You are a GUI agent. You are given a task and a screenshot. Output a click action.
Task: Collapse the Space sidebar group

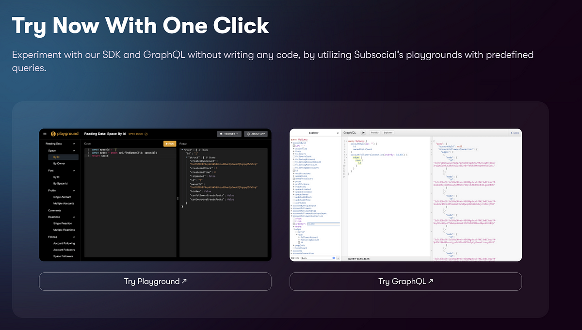point(74,151)
